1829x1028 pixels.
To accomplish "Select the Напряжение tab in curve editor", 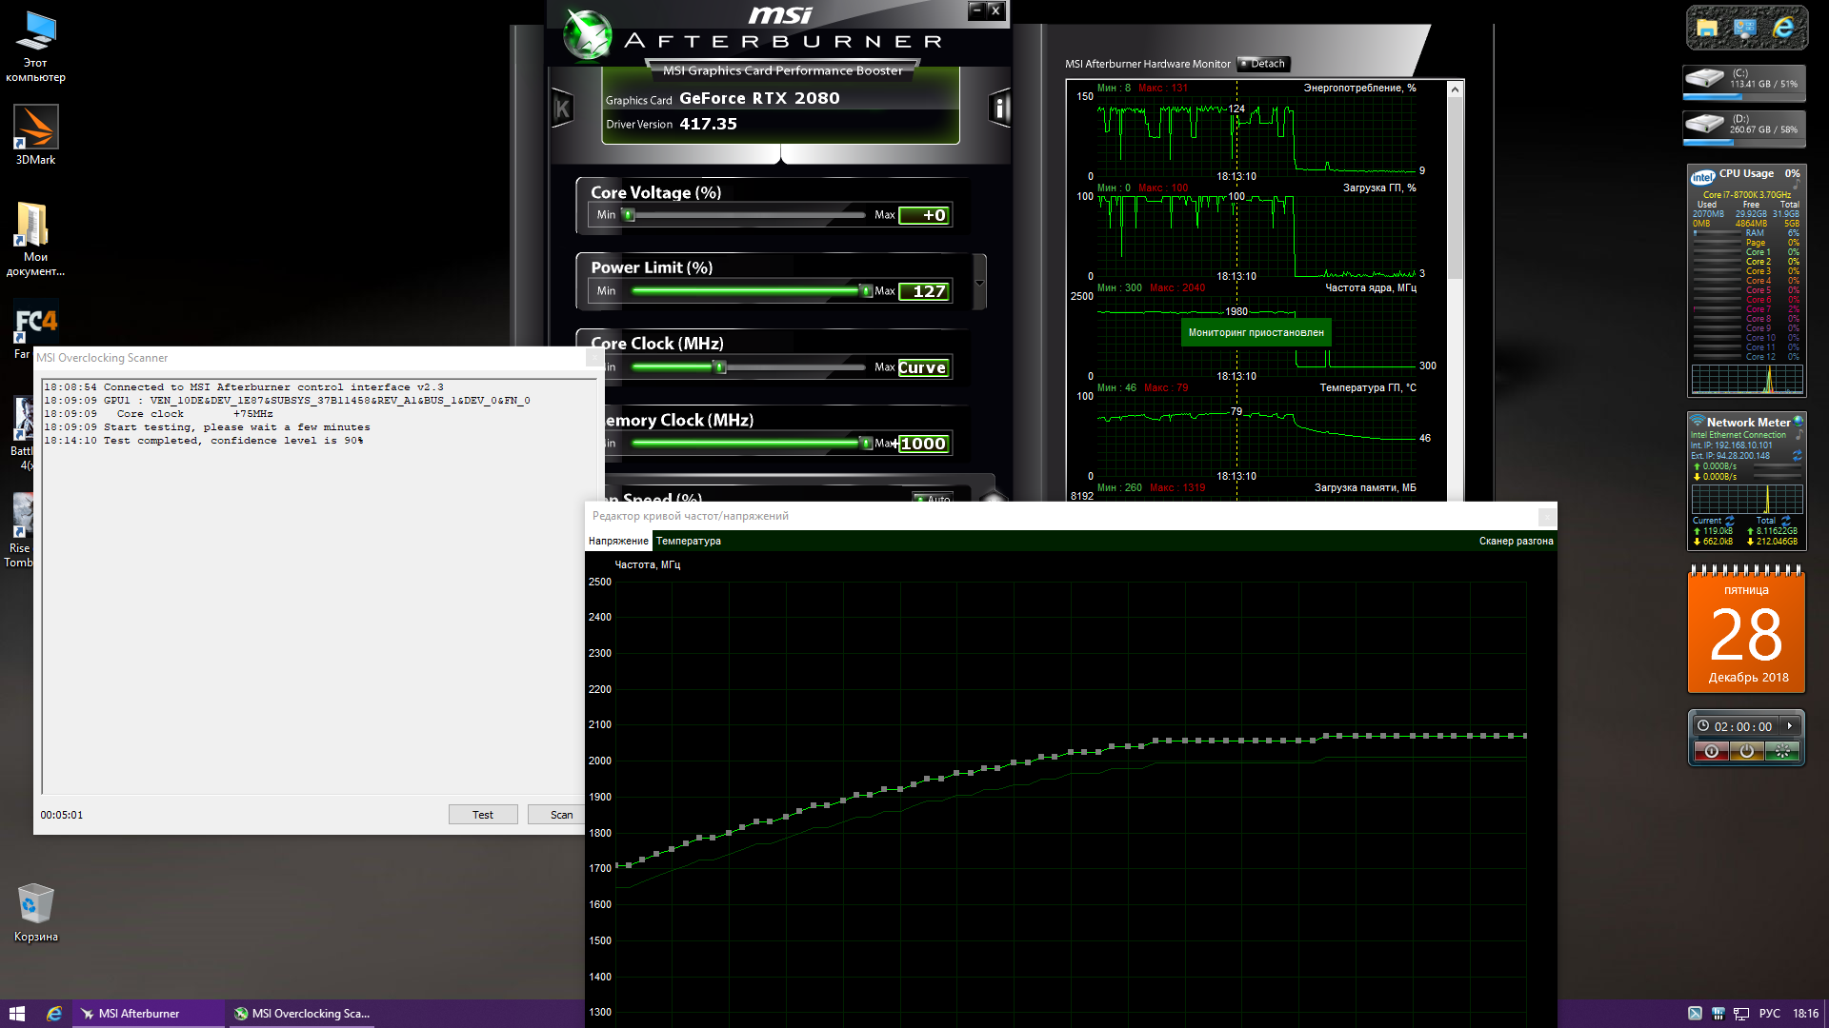I will pos(618,541).
